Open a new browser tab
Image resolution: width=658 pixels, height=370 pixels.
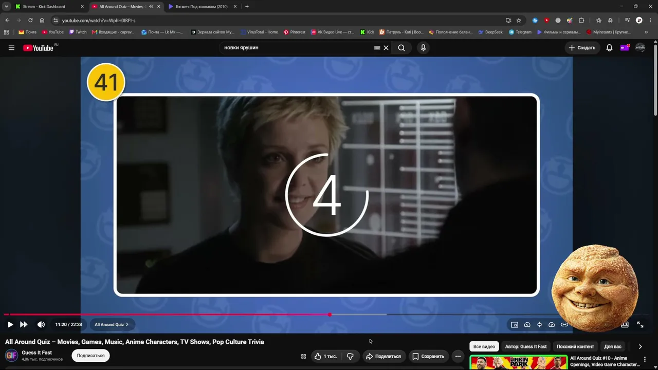click(x=247, y=7)
